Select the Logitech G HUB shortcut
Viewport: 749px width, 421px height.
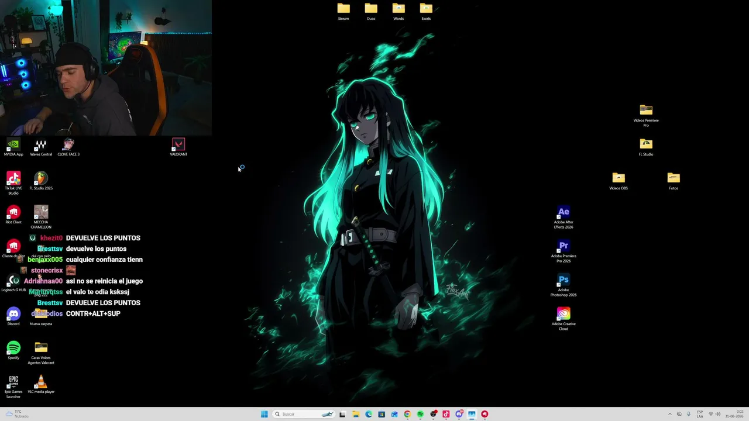(x=13, y=283)
